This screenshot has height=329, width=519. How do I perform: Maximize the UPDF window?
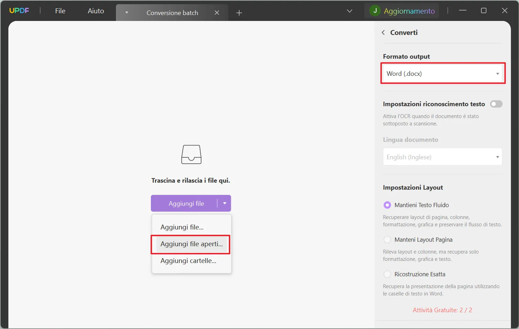[484, 10]
